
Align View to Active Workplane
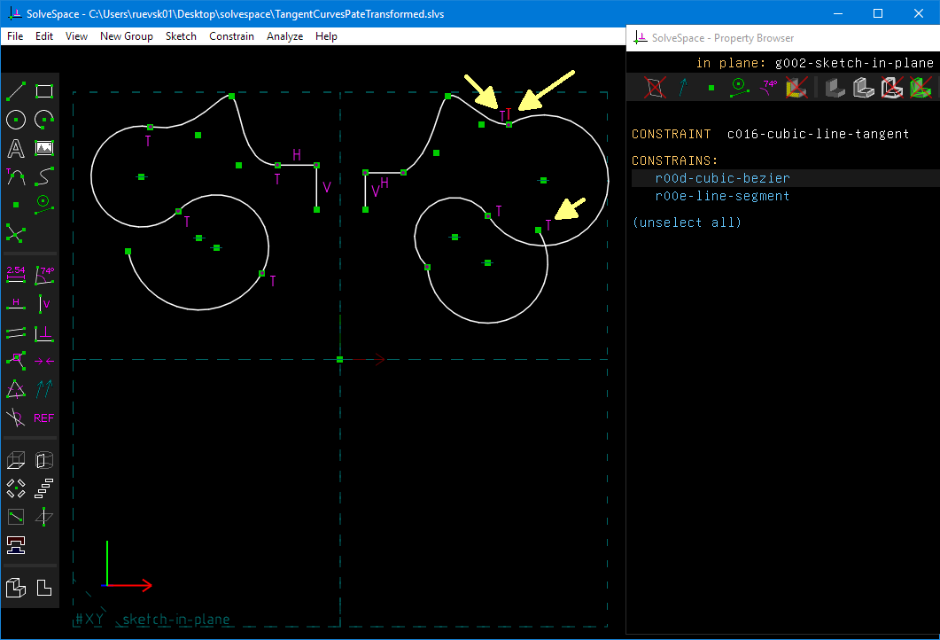coord(44,588)
